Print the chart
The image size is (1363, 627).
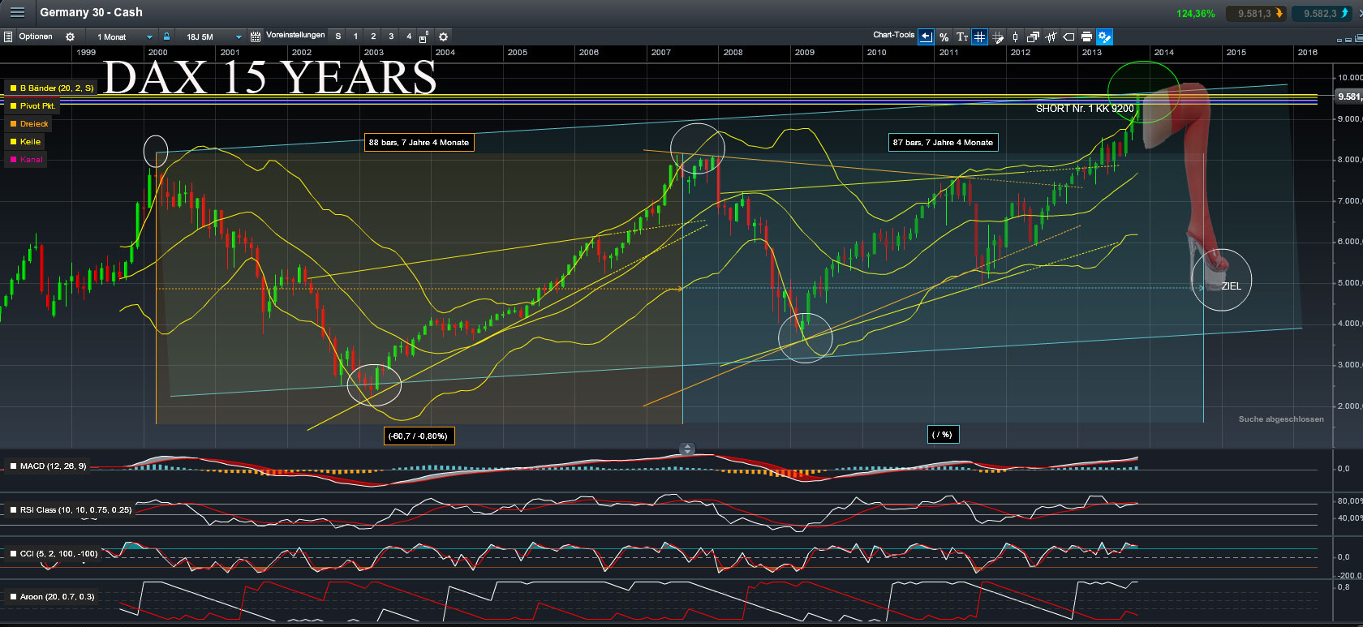[x=1086, y=37]
